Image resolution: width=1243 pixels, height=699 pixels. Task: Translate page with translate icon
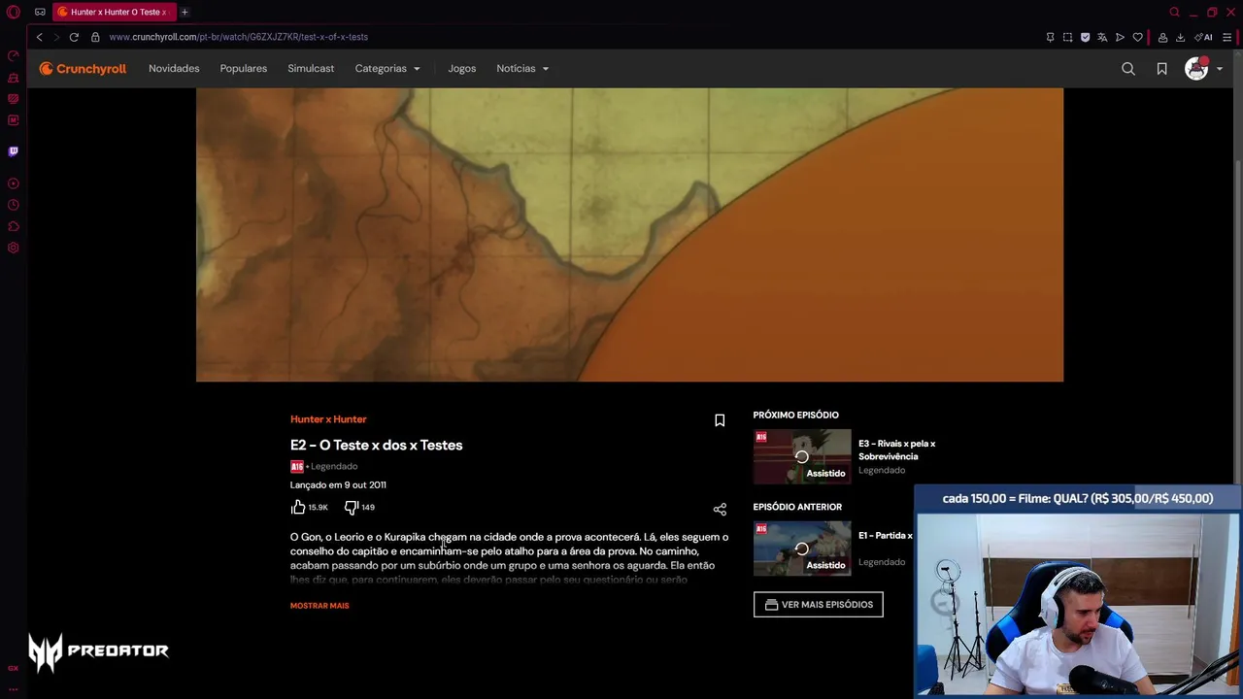pos(1102,37)
